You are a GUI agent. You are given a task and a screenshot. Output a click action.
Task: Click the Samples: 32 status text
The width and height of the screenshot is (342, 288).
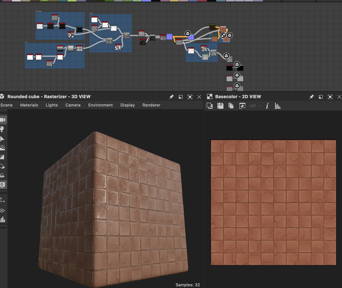[188, 285]
